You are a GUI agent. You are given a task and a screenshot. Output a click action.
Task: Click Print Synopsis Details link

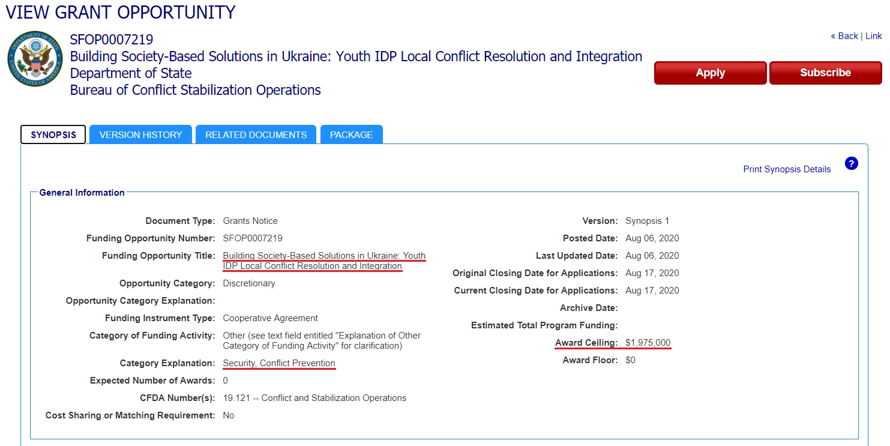[x=787, y=169]
